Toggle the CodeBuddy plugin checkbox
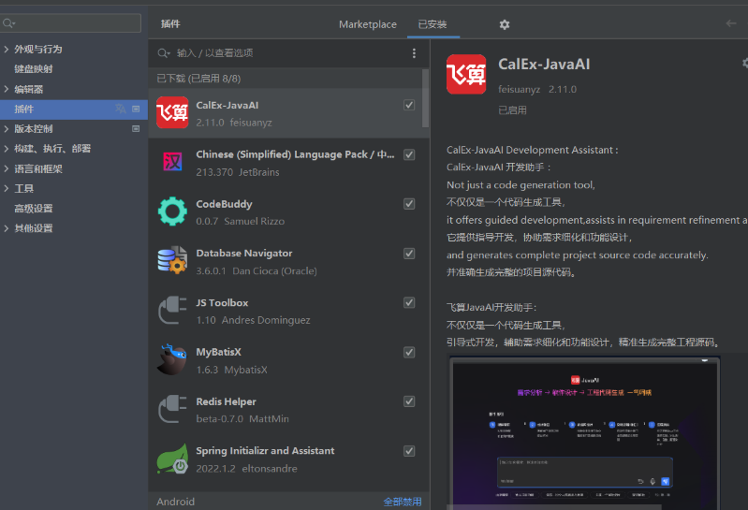748x510 pixels. click(409, 204)
